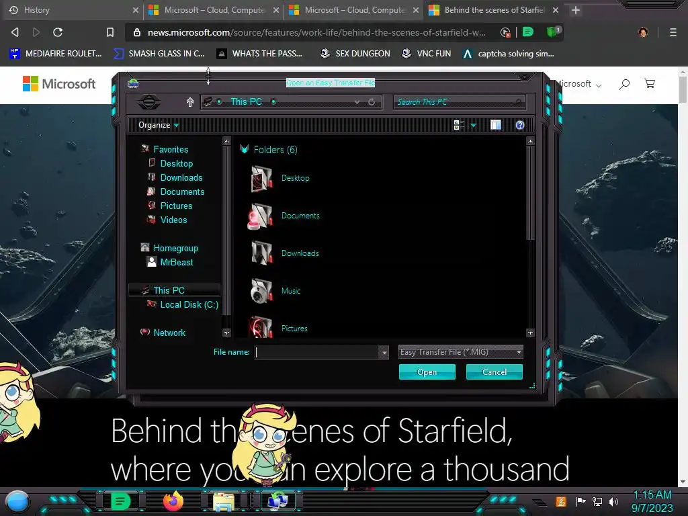The width and height of the screenshot is (688, 516).
Task: Select MrBeast under Homegroup
Action: [x=177, y=262]
